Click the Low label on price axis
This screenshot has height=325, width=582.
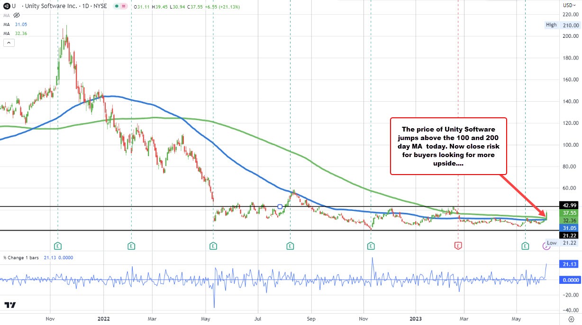[552, 243]
